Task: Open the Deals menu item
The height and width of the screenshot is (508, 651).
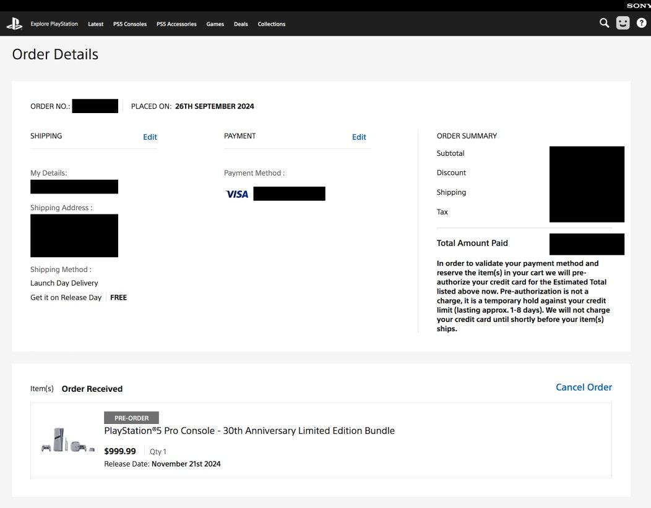Action: pyautogui.click(x=241, y=24)
